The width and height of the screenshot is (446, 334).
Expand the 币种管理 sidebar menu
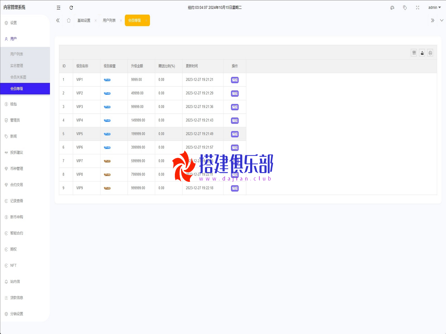25,169
